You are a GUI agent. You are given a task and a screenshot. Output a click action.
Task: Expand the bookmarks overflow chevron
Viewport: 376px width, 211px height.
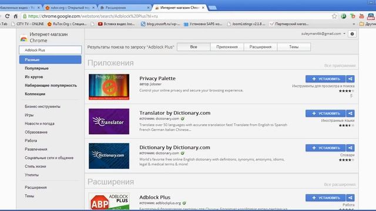click(x=354, y=24)
